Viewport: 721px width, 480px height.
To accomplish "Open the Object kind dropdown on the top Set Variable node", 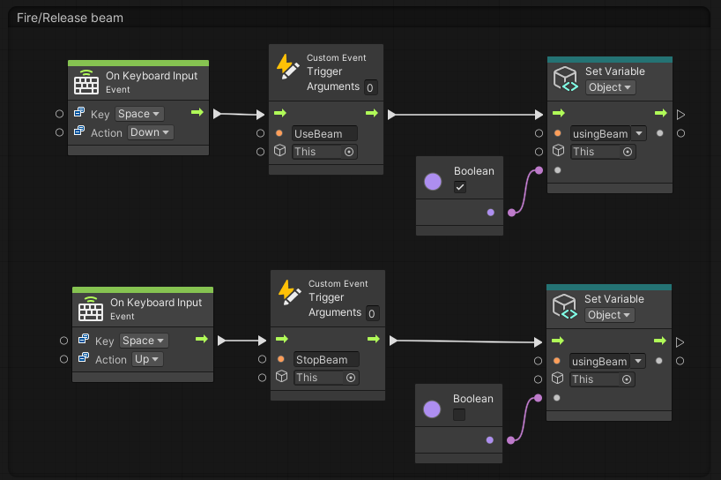I will (x=611, y=87).
